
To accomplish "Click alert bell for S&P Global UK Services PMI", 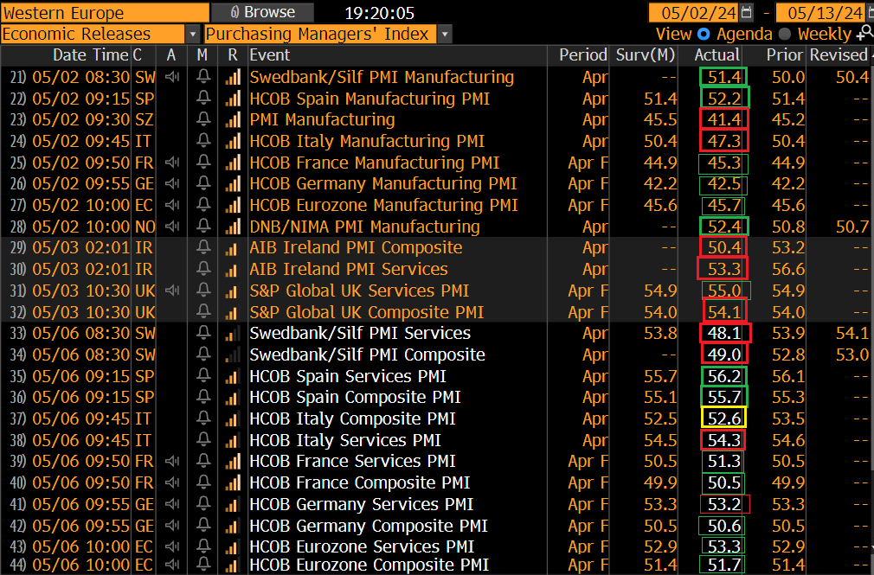I will tap(203, 291).
